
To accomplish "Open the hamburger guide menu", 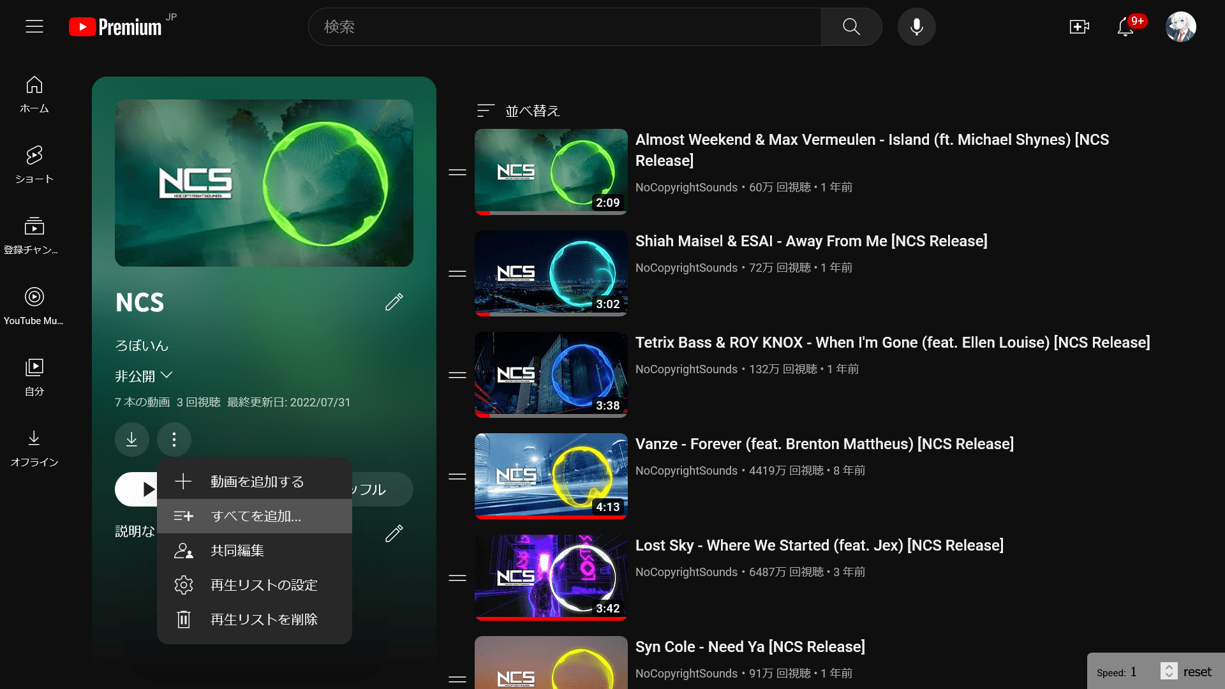I will point(34,26).
